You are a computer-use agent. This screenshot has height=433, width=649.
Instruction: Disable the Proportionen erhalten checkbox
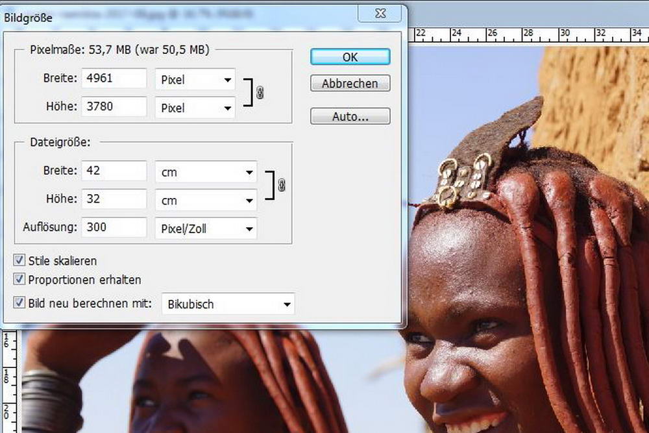click(19, 280)
